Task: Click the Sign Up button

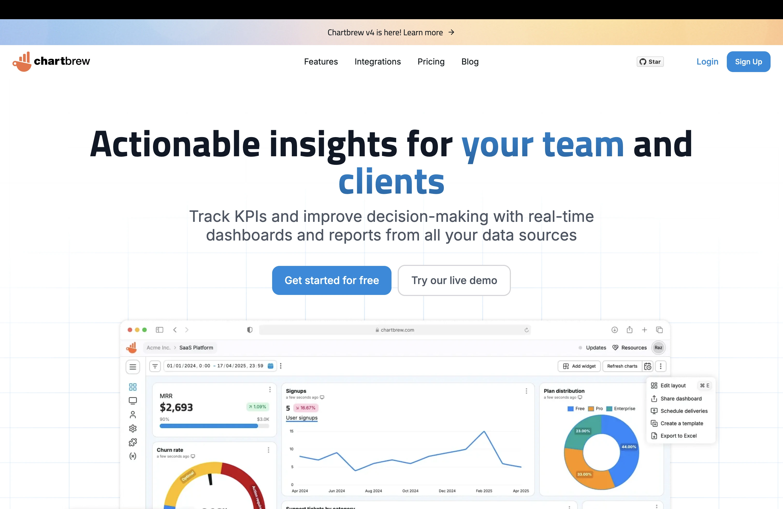Action: [749, 62]
